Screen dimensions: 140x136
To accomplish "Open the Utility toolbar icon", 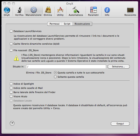I will 60,10.
